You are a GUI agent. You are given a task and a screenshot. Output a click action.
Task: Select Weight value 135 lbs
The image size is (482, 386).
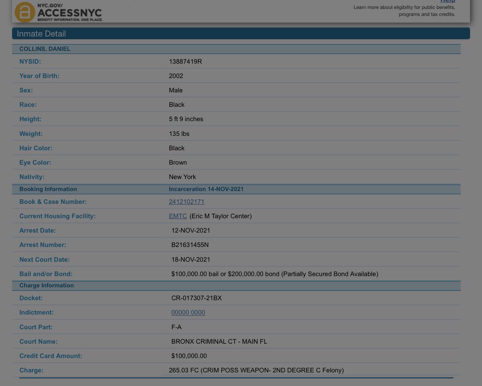pyautogui.click(x=179, y=134)
